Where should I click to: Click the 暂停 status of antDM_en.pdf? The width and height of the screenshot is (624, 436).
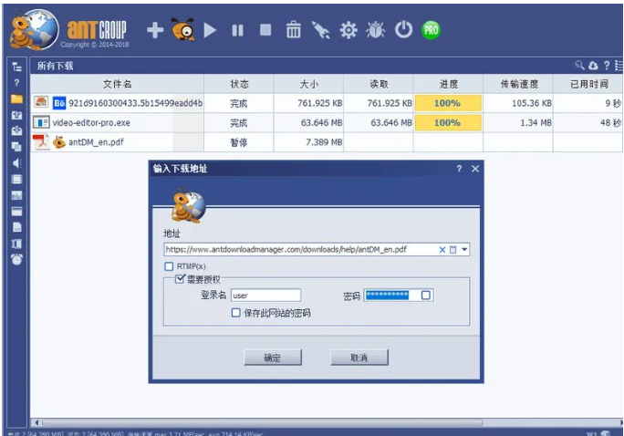239,142
